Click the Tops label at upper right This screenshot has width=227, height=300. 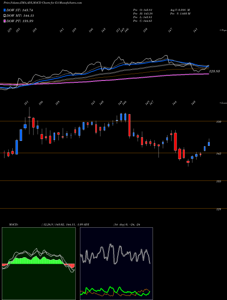(223, 30)
